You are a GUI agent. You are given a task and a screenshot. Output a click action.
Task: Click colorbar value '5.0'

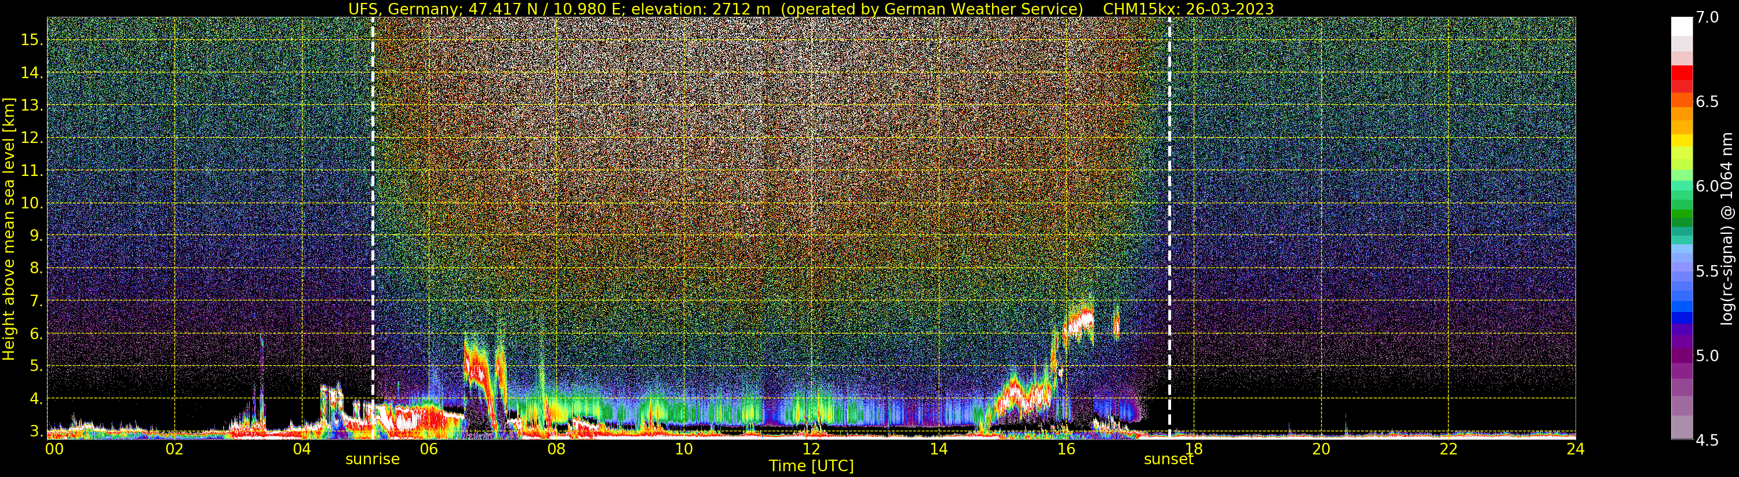click(1707, 355)
